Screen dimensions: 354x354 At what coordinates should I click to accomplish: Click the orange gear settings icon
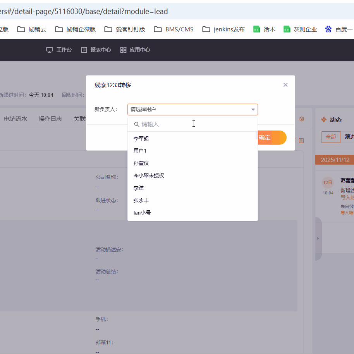point(302,119)
